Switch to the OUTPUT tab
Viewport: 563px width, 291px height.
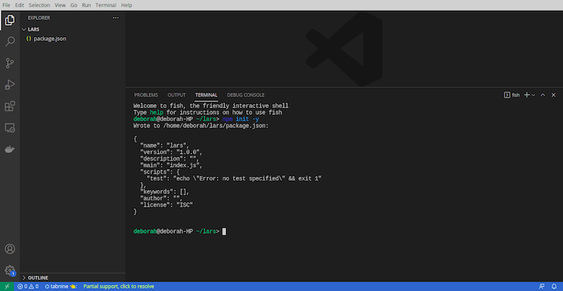click(x=177, y=95)
